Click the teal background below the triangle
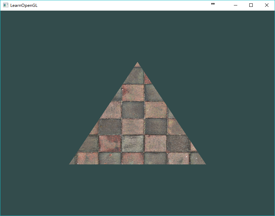 click(137, 190)
